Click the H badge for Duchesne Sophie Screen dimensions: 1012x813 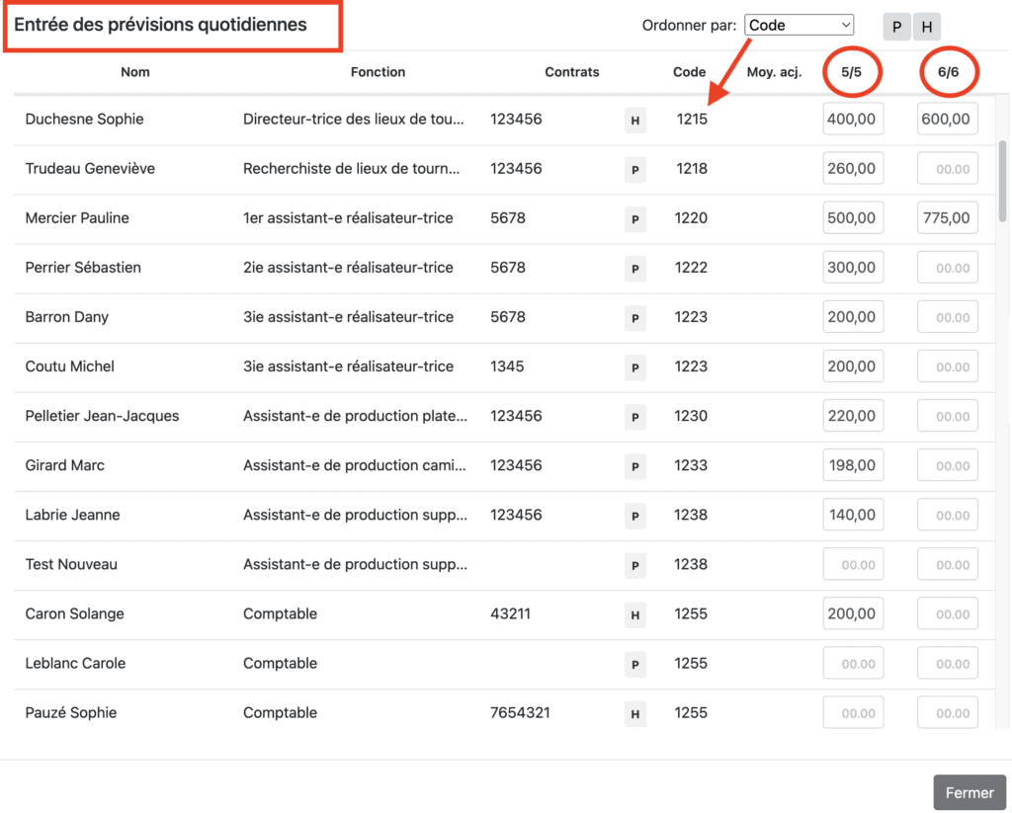click(634, 121)
